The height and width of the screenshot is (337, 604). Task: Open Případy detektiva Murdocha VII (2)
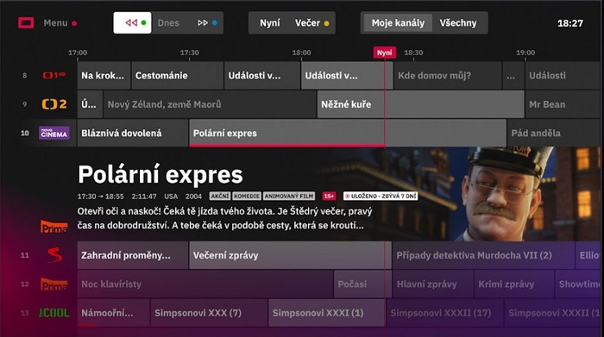pyautogui.click(x=483, y=255)
